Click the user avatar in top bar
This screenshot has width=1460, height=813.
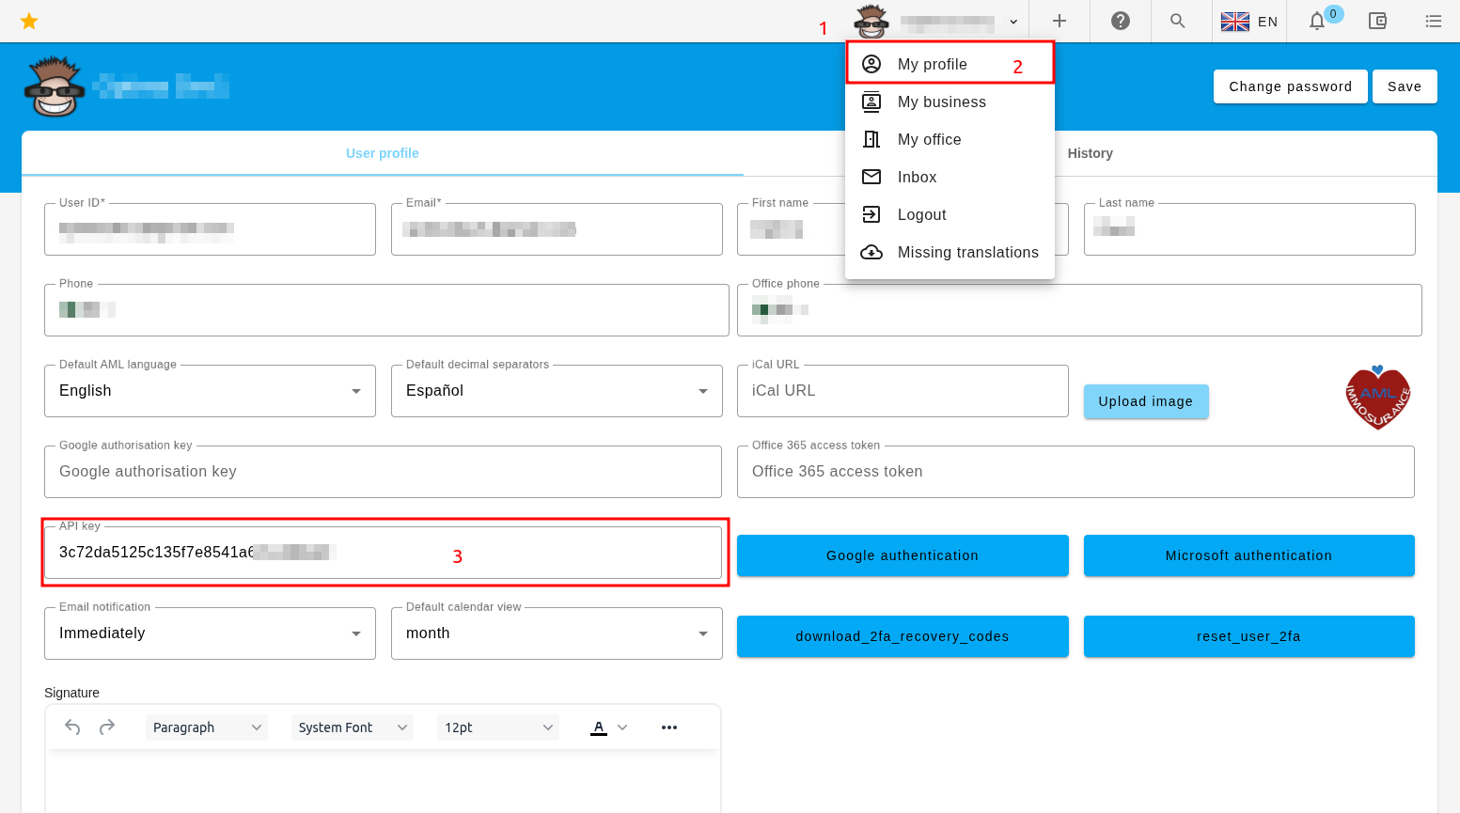coord(871,21)
